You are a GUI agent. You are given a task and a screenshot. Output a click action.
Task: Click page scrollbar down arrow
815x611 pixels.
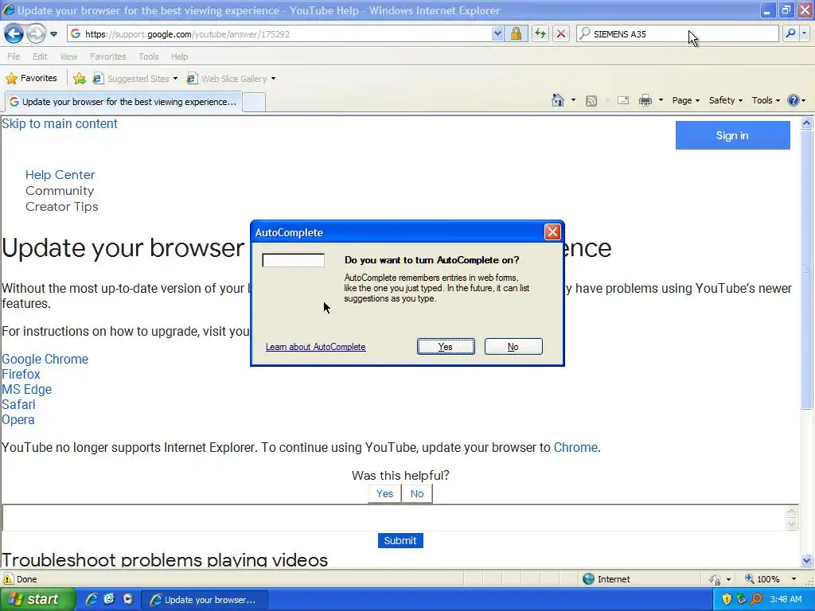(x=806, y=560)
